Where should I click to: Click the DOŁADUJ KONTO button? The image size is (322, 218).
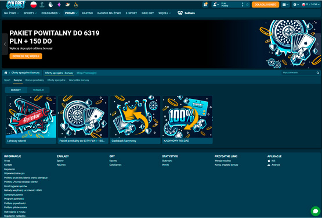265,5
